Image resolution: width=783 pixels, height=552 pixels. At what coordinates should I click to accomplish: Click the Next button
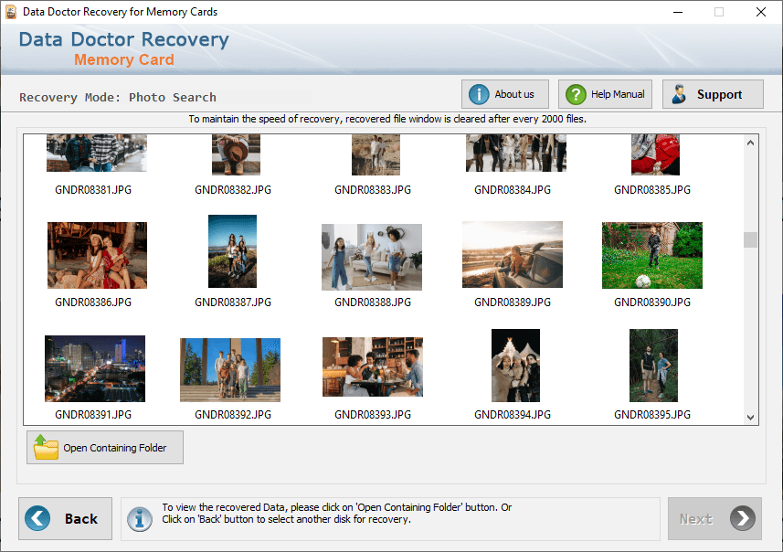coord(714,518)
